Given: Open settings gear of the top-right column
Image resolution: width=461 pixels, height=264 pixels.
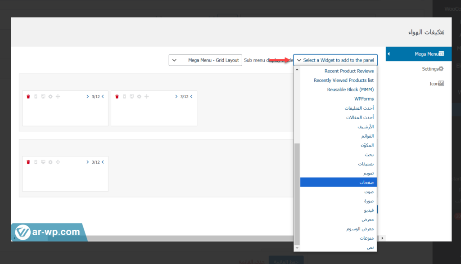Looking at the screenshot, I should pos(139,97).
